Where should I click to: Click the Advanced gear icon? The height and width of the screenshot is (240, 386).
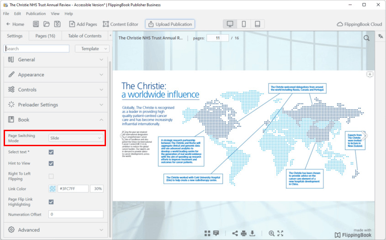[11, 230]
